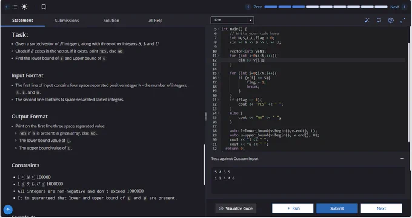This screenshot has height=218, width=412.
Task: Click the pane resize handle between statement and editor
Action: tap(206, 116)
